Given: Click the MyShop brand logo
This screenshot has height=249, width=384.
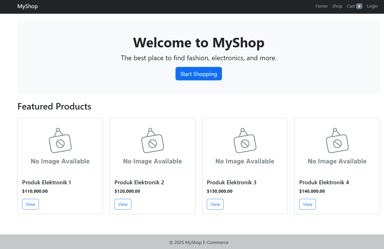Looking at the screenshot, I should pyautogui.click(x=27, y=6).
